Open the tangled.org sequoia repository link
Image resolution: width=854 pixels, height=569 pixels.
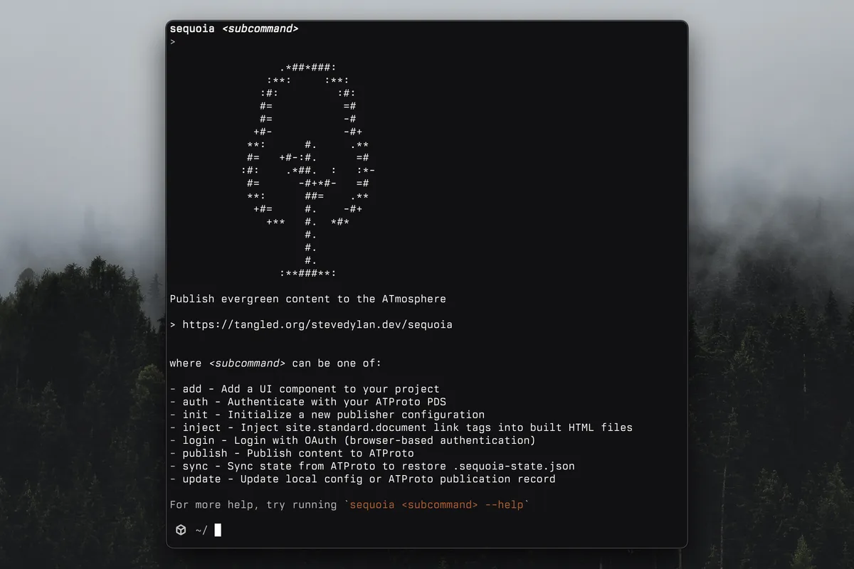(x=317, y=324)
